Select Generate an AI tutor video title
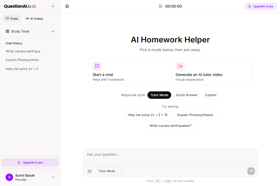 199,75
